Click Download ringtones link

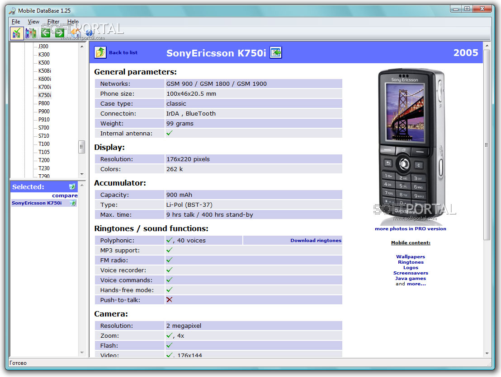tap(316, 241)
